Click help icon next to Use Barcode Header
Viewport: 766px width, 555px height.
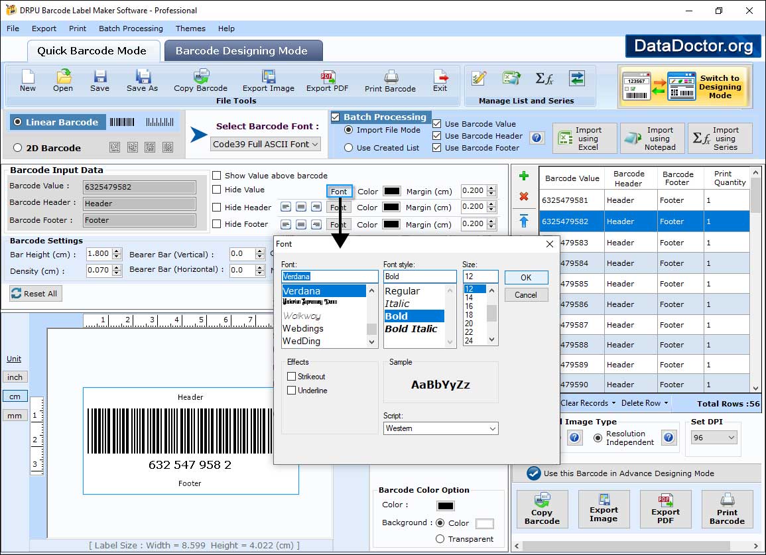[x=537, y=138]
